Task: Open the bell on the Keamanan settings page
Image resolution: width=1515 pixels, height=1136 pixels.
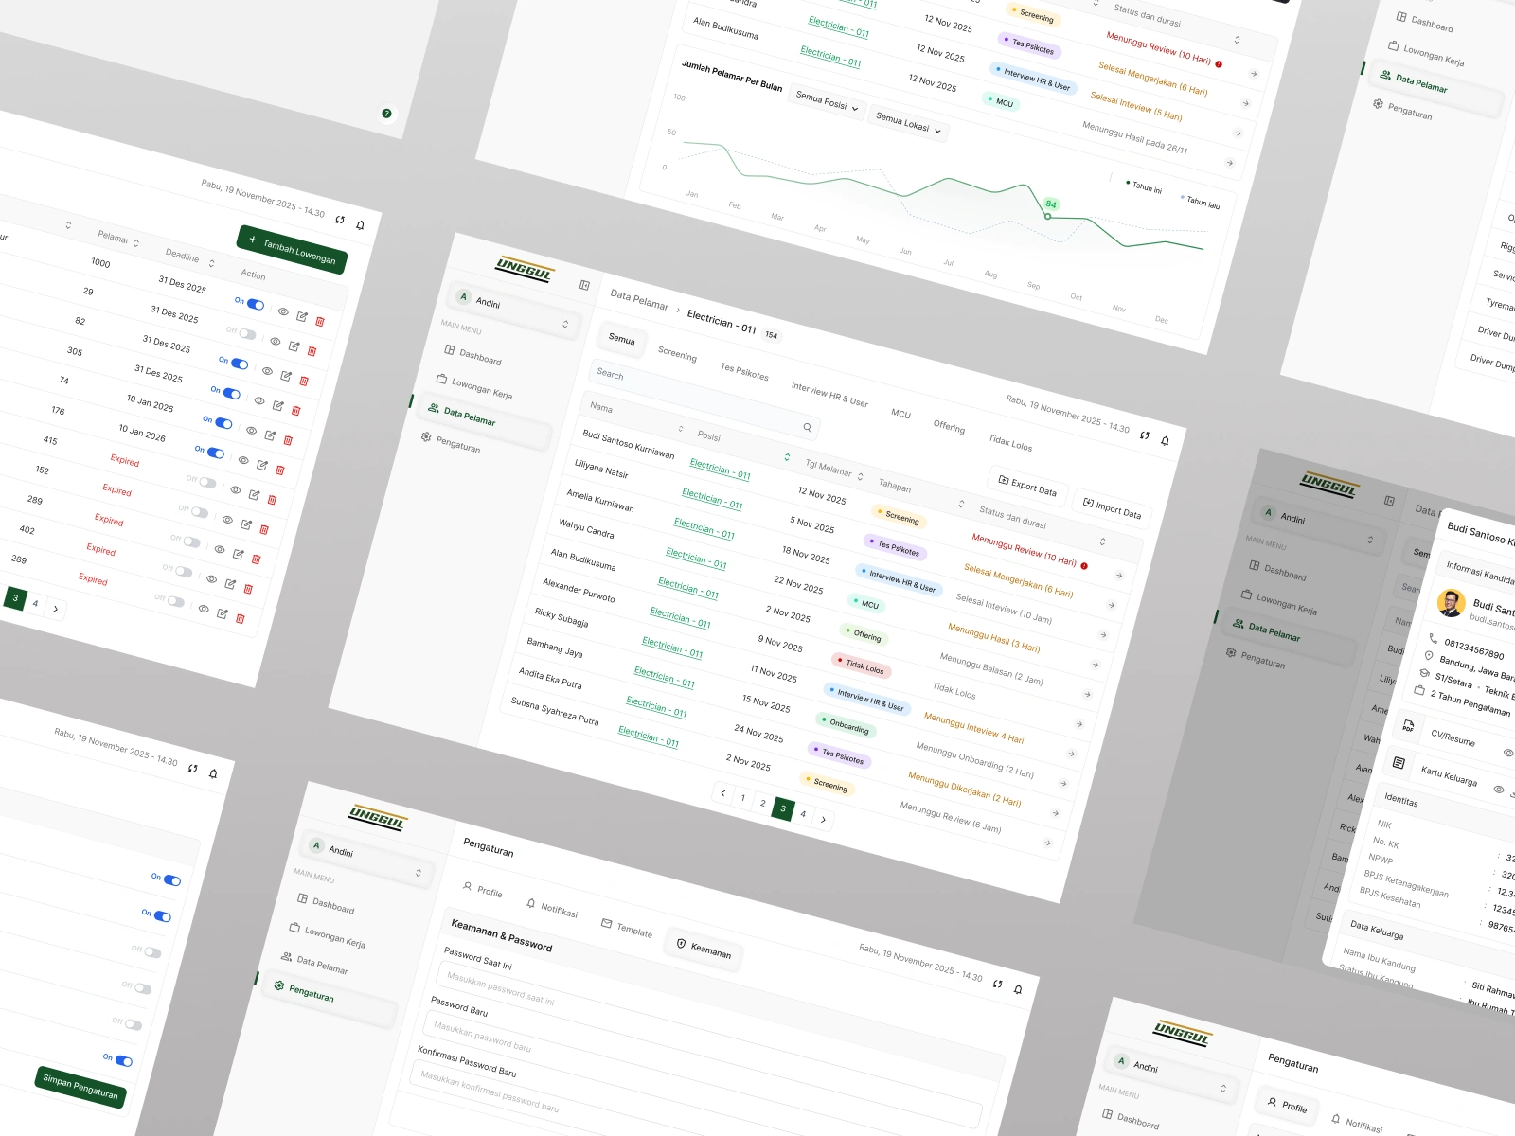Action: pos(1018,990)
